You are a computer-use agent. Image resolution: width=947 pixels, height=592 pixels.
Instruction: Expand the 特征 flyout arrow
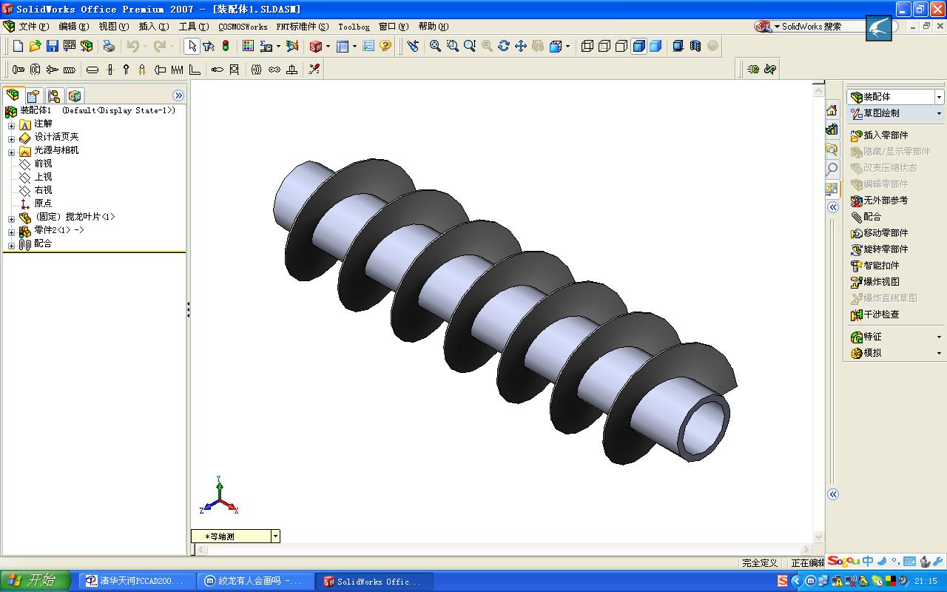click(x=939, y=337)
